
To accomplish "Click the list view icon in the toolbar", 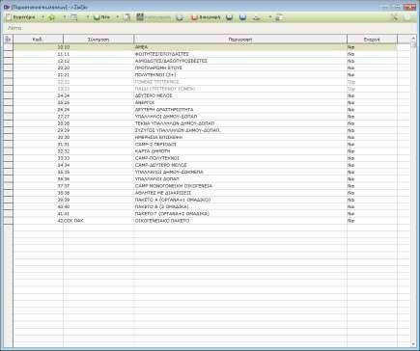I will (74, 17).
